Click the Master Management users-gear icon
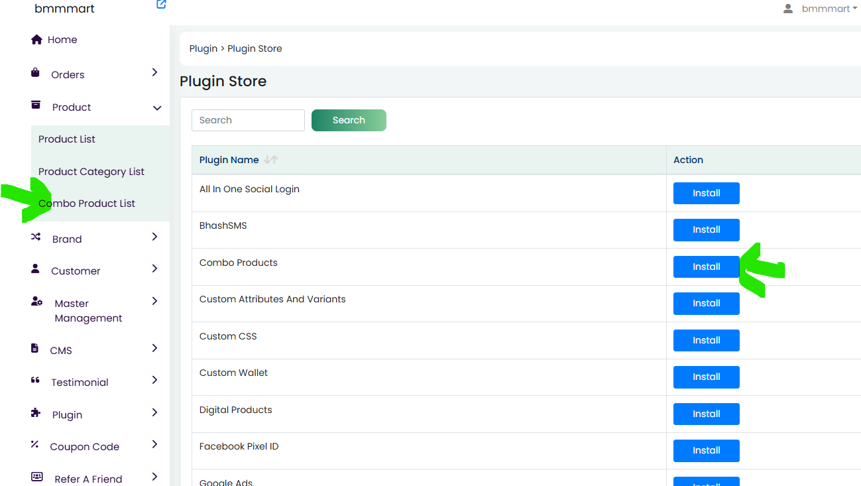The image size is (861, 486). click(x=37, y=302)
